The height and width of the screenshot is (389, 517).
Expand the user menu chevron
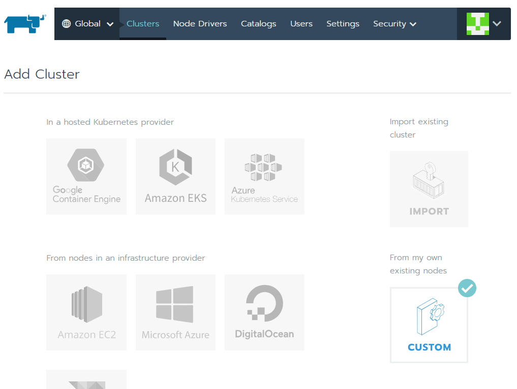click(497, 24)
